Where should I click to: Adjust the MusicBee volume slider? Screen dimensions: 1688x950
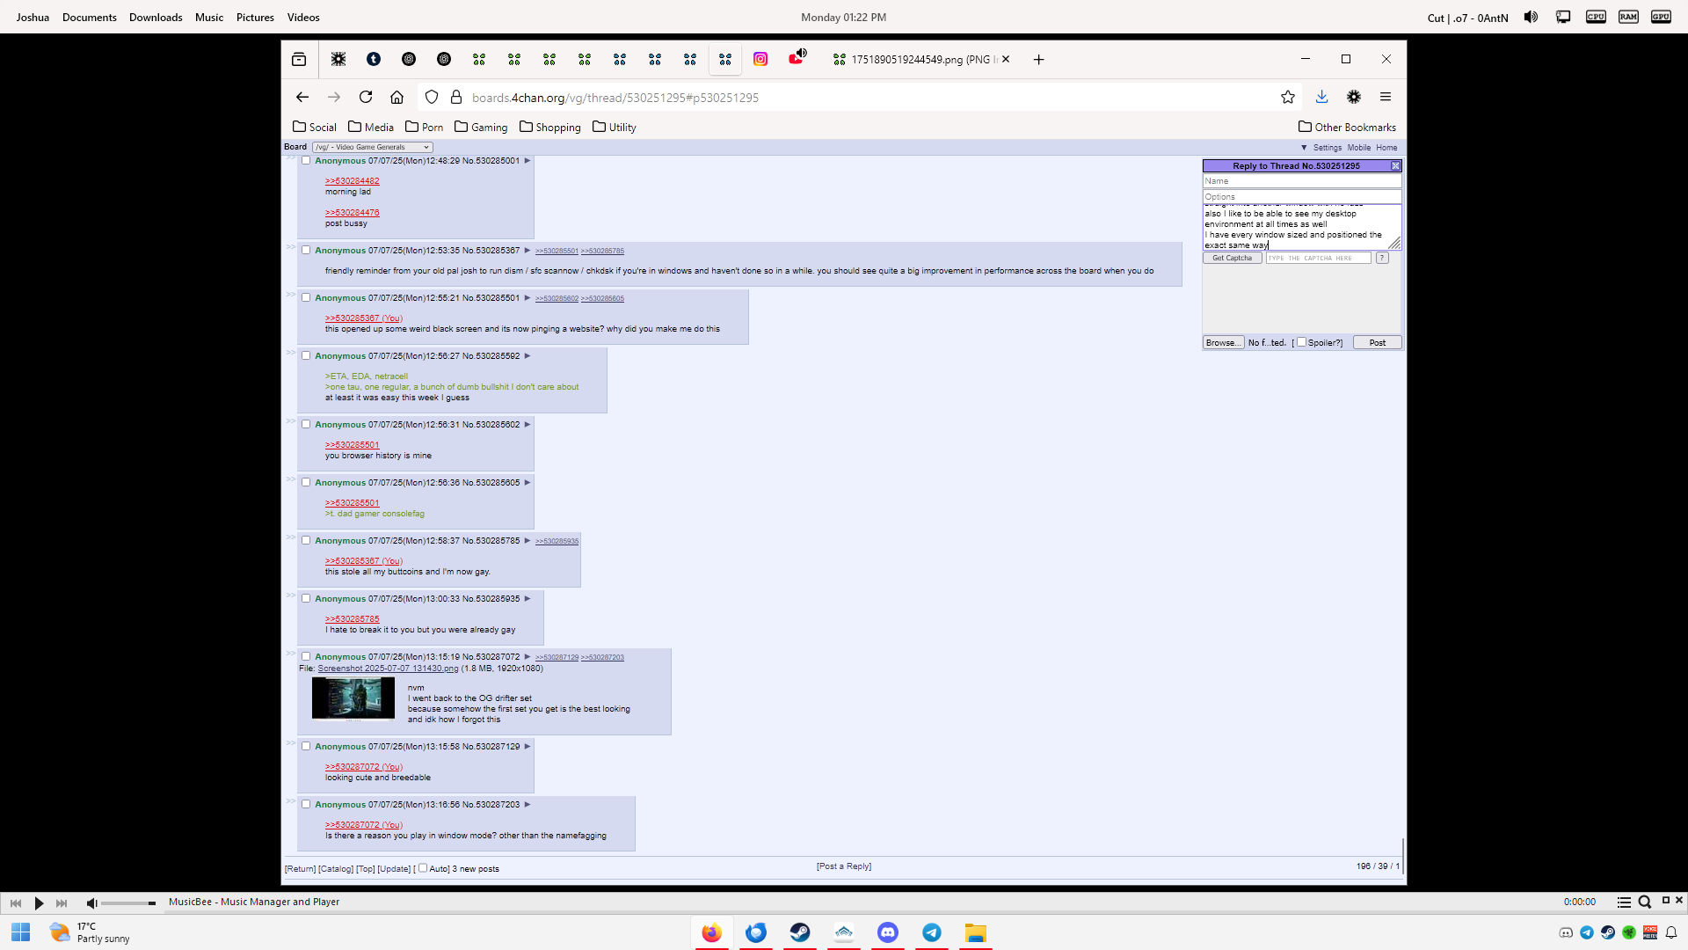coord(128,903)
